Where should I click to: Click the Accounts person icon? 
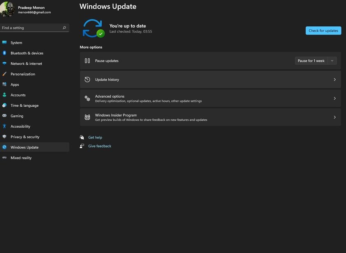coord(5,95)
